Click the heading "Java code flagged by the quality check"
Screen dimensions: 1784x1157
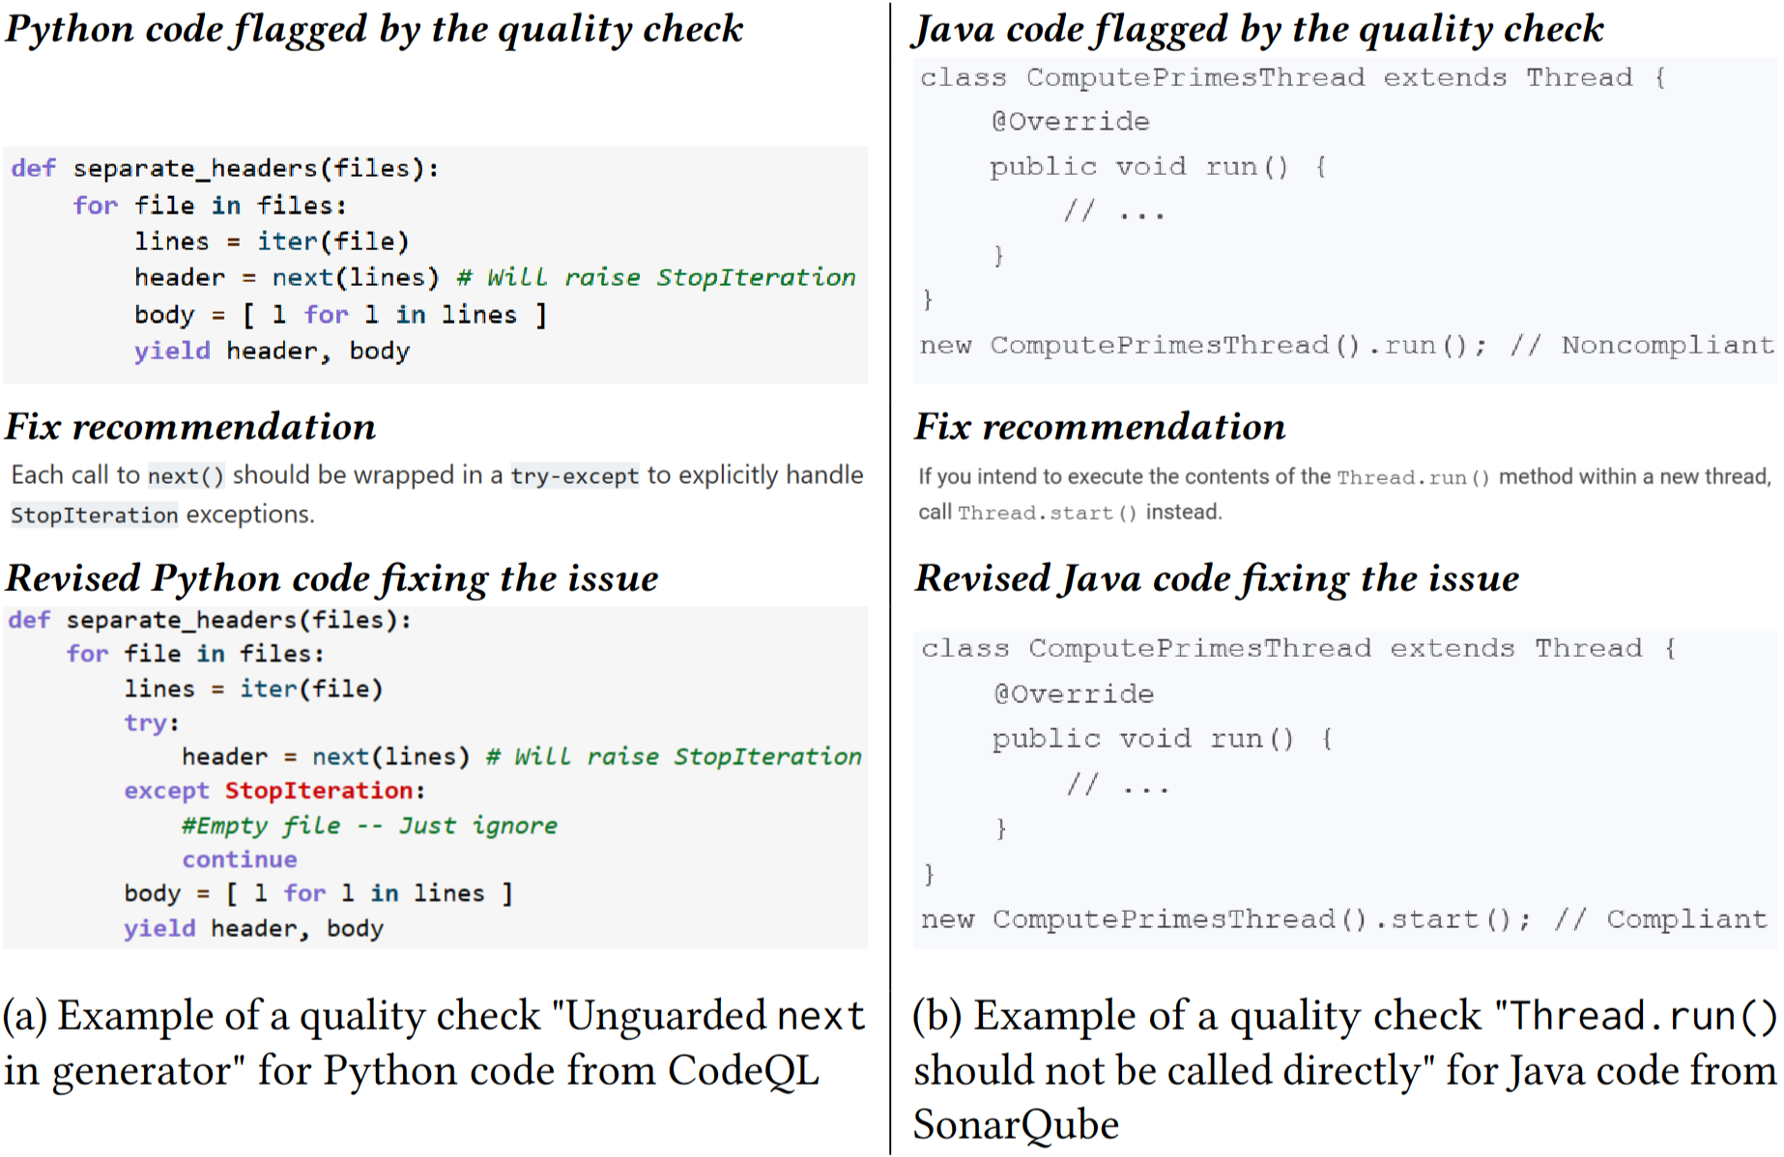point(1261,29)
